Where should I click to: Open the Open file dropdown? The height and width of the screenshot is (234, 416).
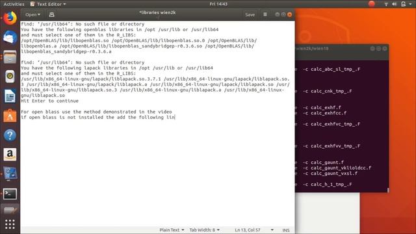(x=32, y=14)
